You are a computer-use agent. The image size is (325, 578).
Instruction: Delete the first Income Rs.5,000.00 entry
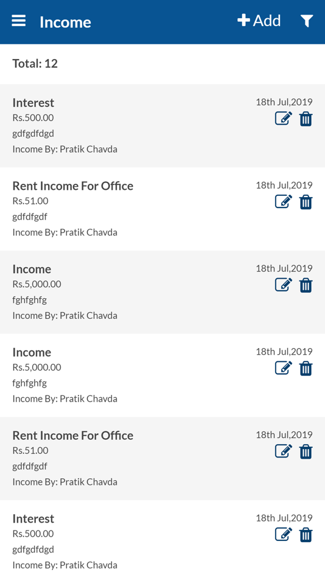(x=306, y=285)
